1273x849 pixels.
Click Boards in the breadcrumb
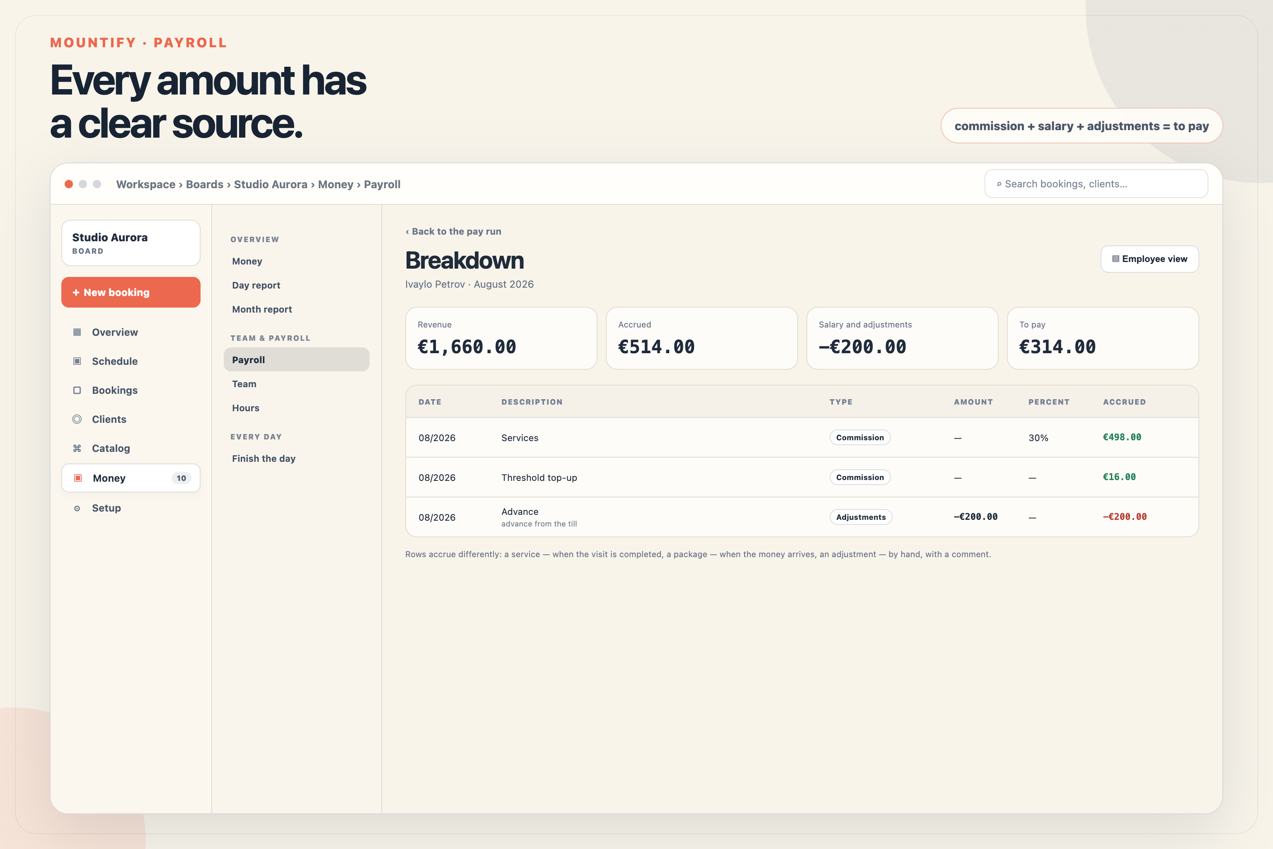pyautogui.click(x=205, y=184)
